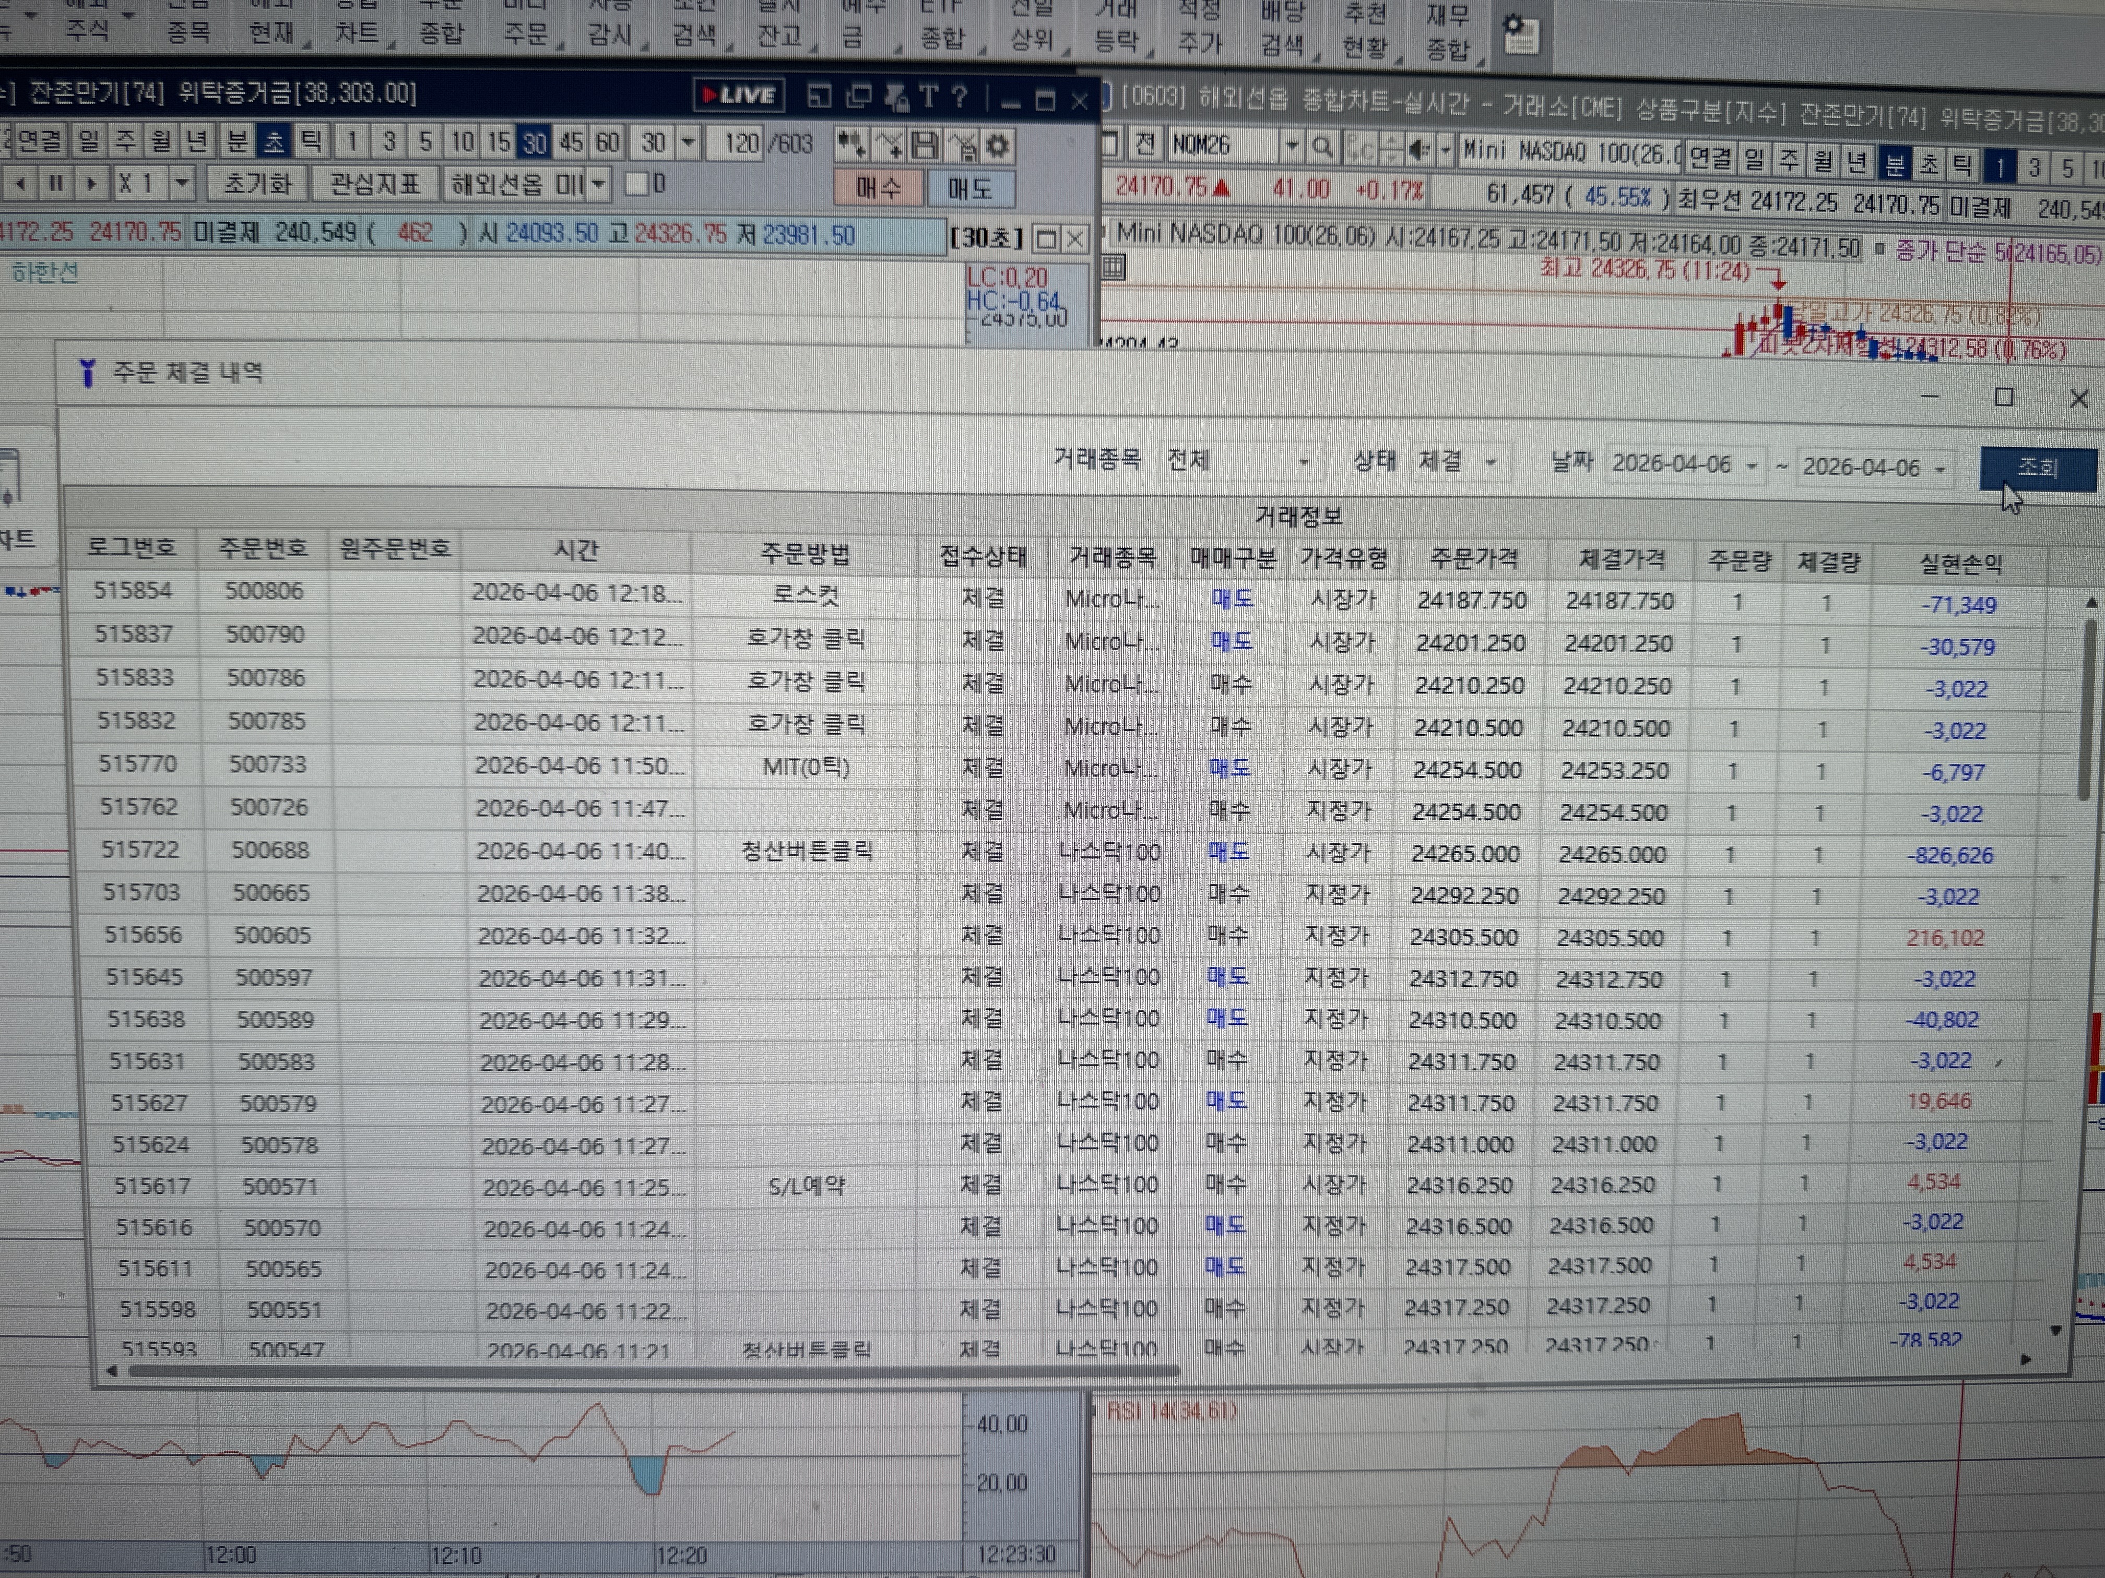Screen dimensions: 2105x1578
Task: Click the replay step-back arrow
Action: [20, 183]
